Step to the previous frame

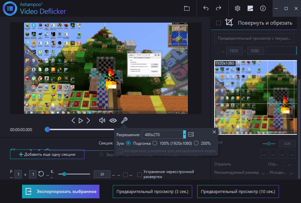[73, 120]
